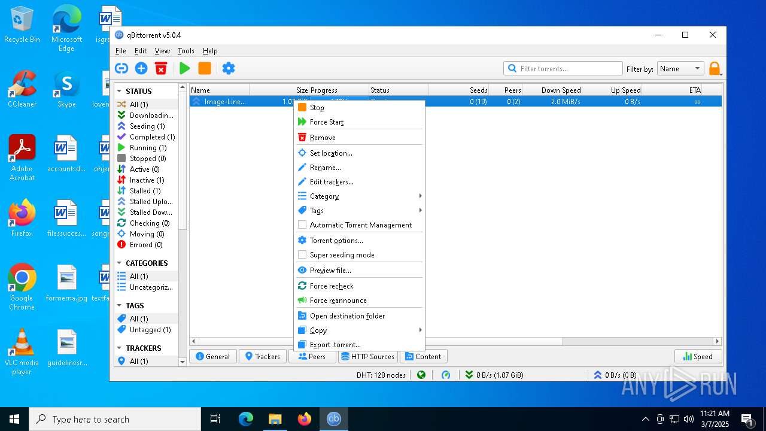Select Open destination folder entry
Image resolution: width=766 pixels, height=431 pixels.
359,316
